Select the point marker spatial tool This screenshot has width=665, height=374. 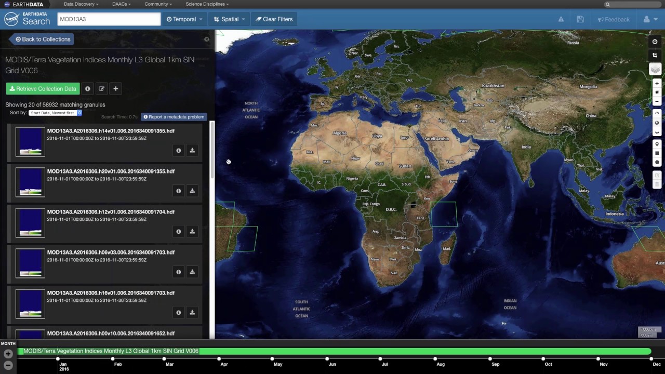point(657,144)
